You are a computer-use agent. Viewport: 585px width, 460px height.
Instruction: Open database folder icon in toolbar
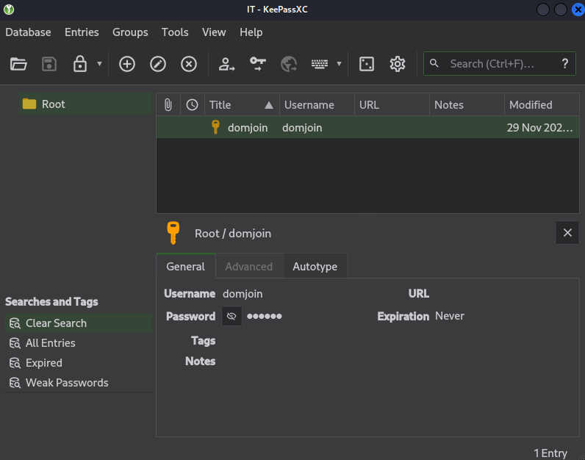[18, 64]
